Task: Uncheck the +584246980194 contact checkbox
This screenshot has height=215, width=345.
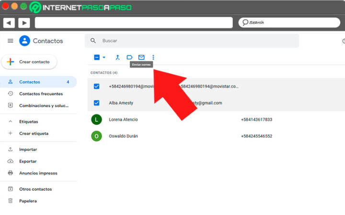Action: [x=96, y=86]
